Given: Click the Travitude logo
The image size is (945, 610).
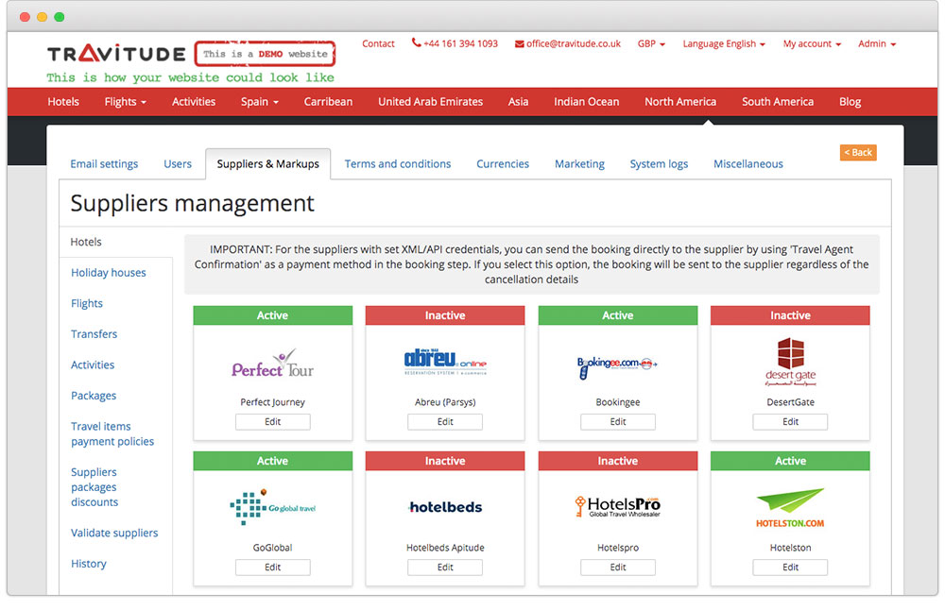Looking at the screenshot, I should (x=117, y=54).
